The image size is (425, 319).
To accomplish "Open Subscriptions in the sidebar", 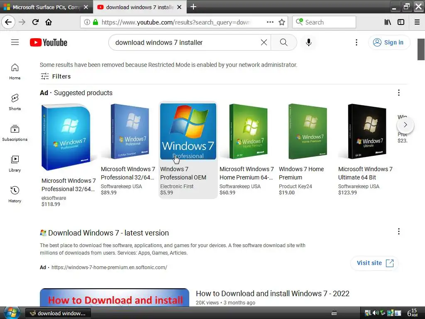I will [15, 133].
